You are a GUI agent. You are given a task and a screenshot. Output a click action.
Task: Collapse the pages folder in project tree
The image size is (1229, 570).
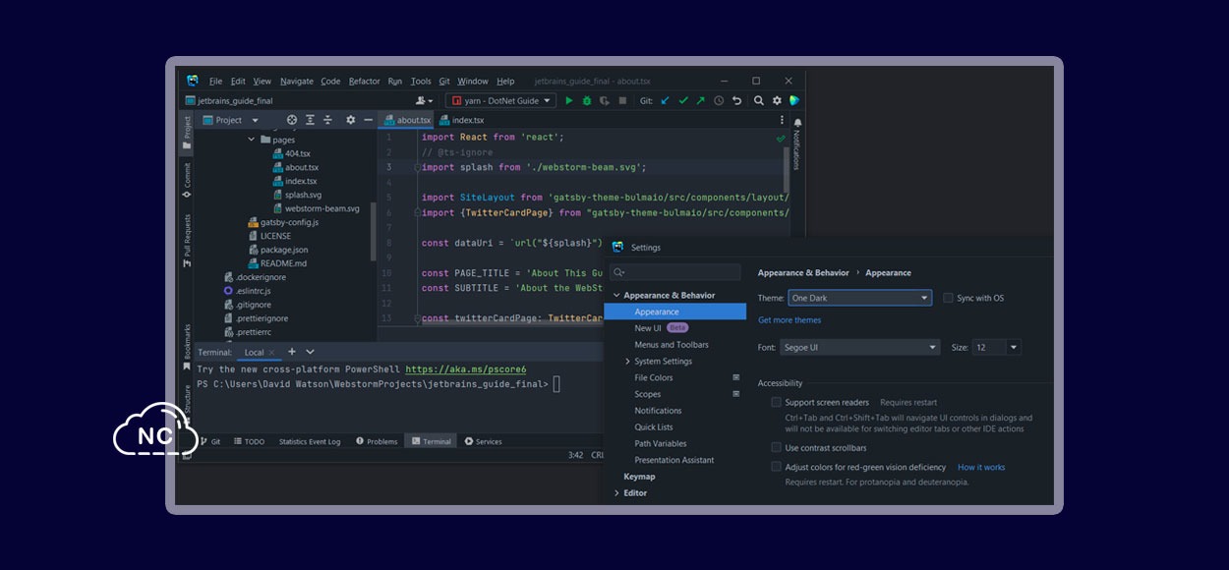[253, 140]
